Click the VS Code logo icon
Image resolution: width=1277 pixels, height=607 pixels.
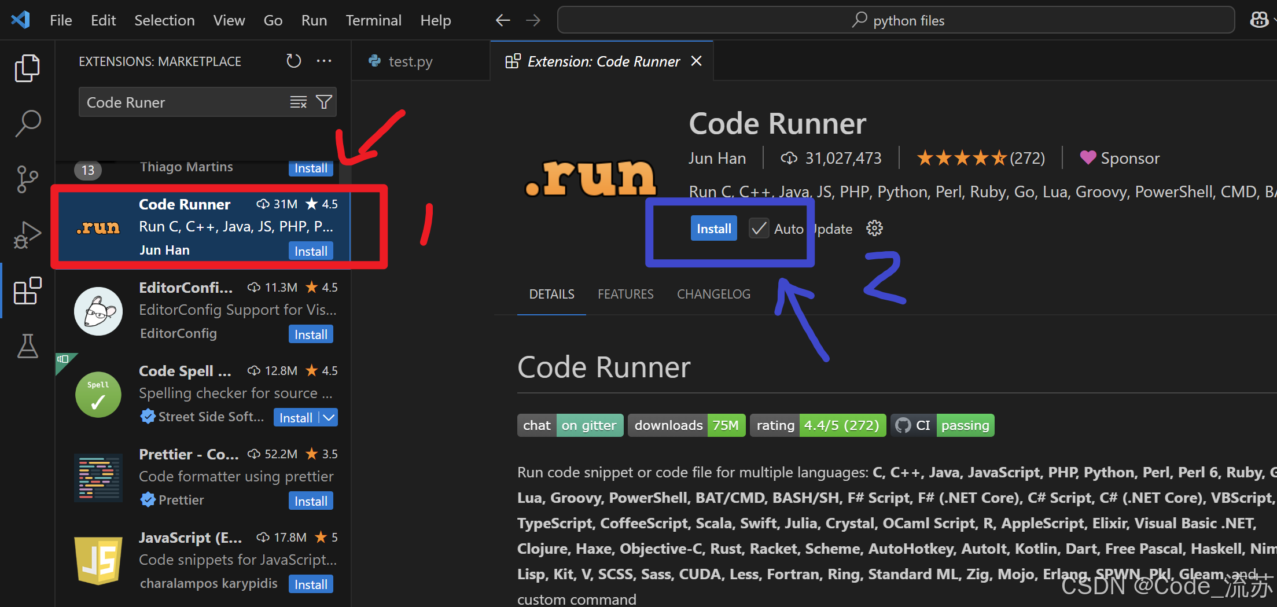21,20
